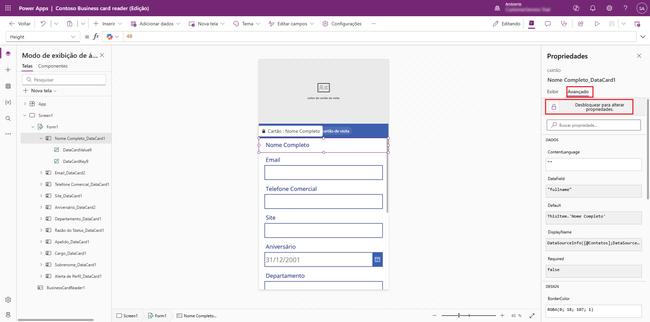Click the notifications bell icon
The width and height of the screenshot is (650, 322).
[593, 8]
